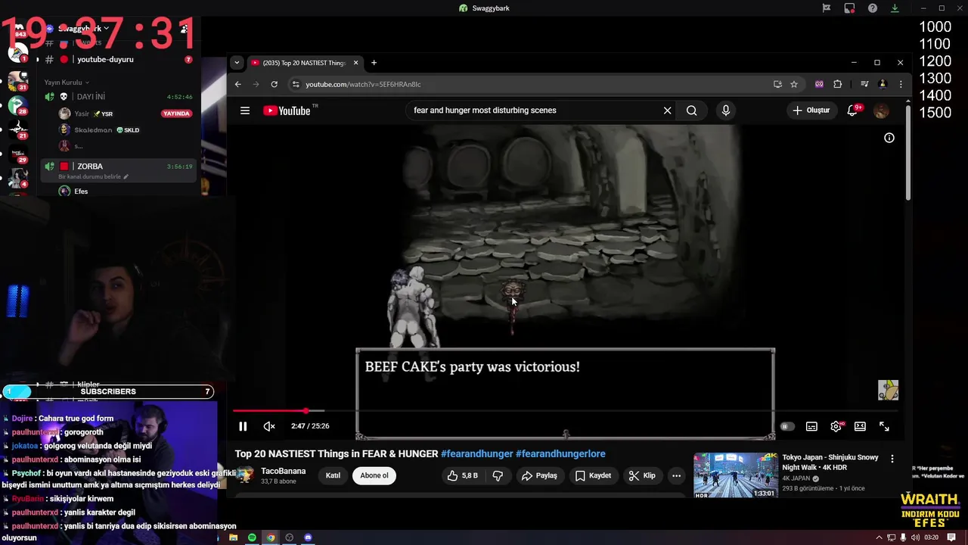
Task: Start voice search with microphone icon
Action: coord(726,111)
